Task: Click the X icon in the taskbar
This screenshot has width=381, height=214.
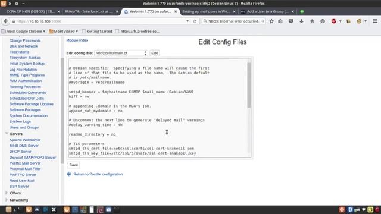Action: point(54,209)
